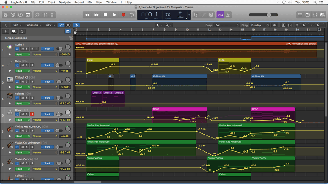
Task: Open the Track menu in menu bar
Action: (x=52, y=2)
